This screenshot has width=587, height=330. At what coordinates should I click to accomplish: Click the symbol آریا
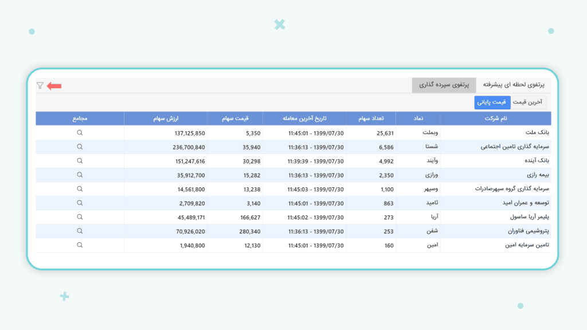point(435,217)
